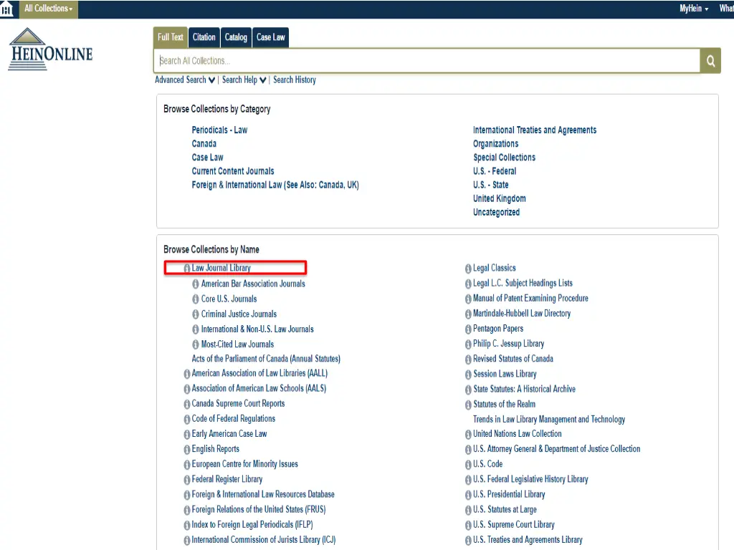Image resolution: width=734 pixels, height=550 pixels.
Task: Switch to the Catalog tab
Action: (235, 37)
